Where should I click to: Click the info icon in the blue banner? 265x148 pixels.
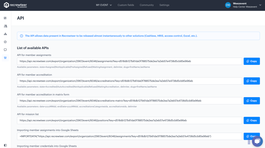point(22,36)
